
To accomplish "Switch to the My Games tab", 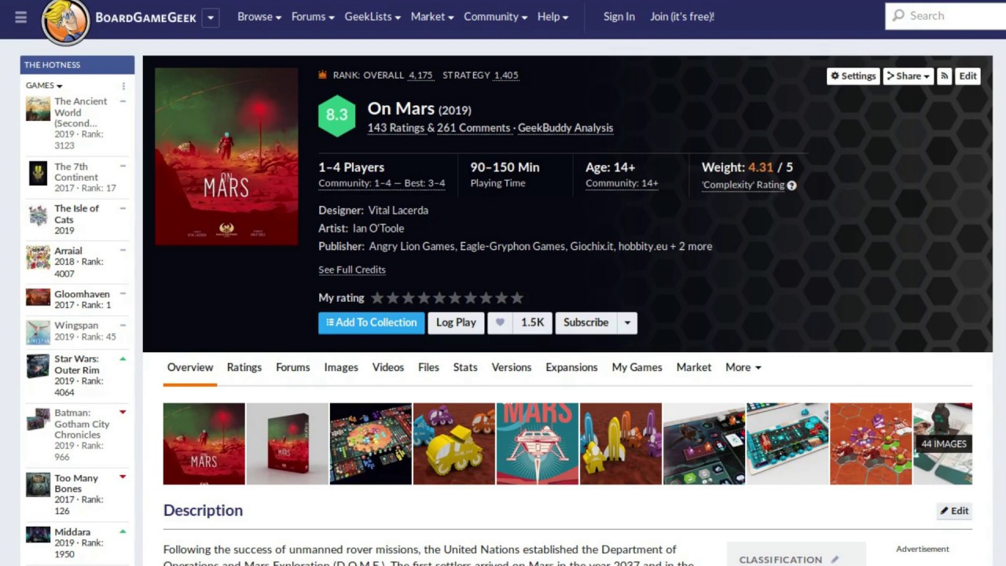I will click(x=637, y=367).
